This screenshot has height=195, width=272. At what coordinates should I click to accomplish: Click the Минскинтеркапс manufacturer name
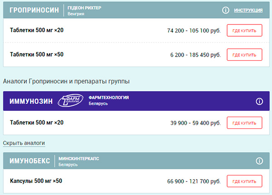click(79, 158)
